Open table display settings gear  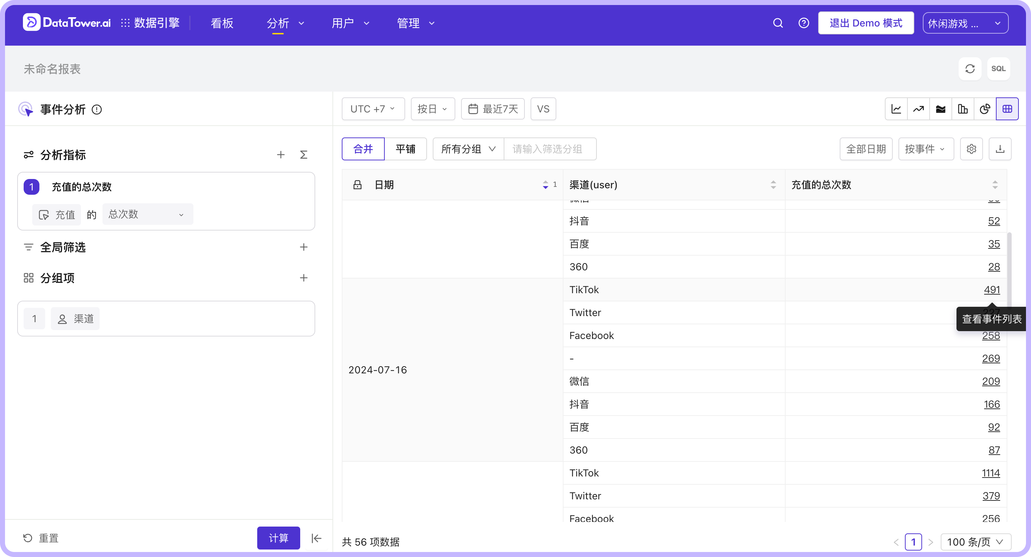point(972,149)
